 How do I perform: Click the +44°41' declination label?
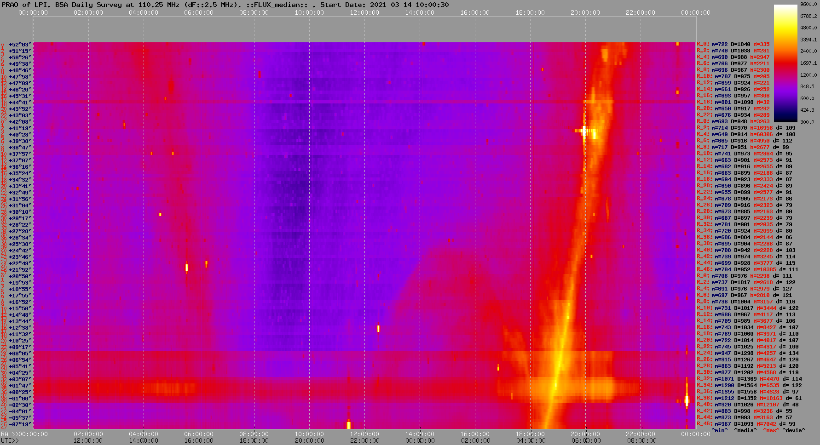click(x=20, y=103)
